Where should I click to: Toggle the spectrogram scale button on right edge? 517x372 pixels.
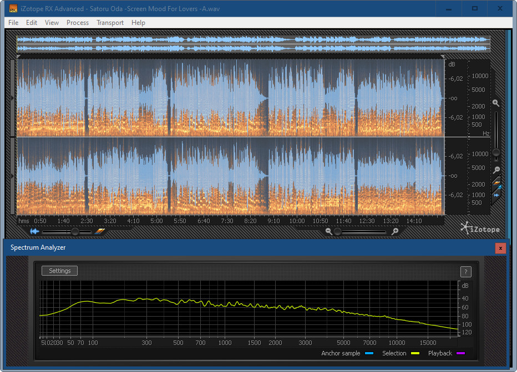pos(497,183)
